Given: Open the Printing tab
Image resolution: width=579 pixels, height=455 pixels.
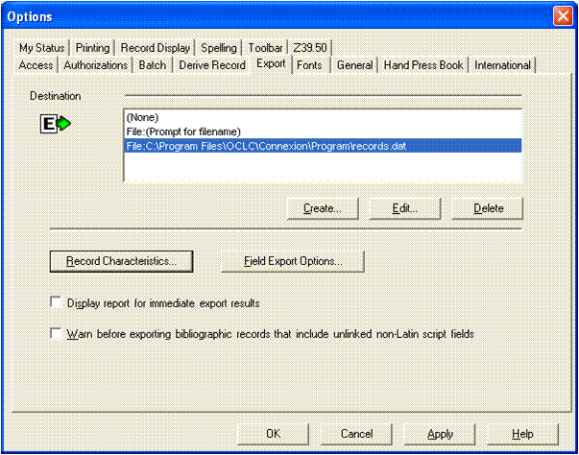Looking at the screenshot, I should [92, 48].
